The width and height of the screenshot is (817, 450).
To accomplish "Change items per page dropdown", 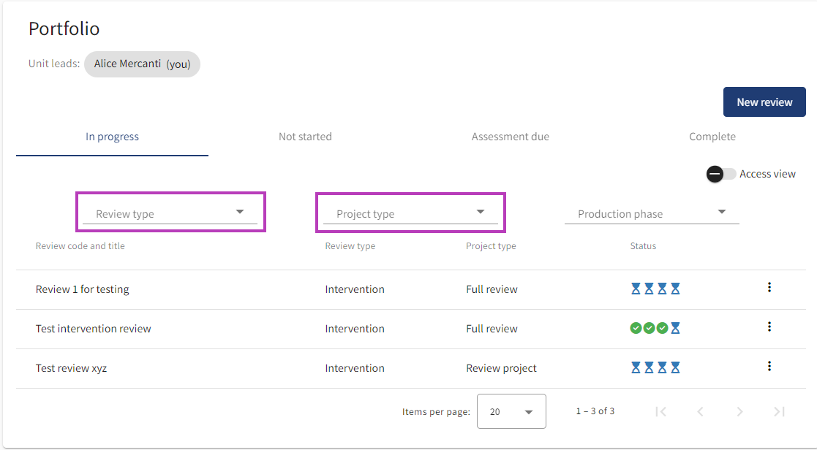I will click(511, 411).
